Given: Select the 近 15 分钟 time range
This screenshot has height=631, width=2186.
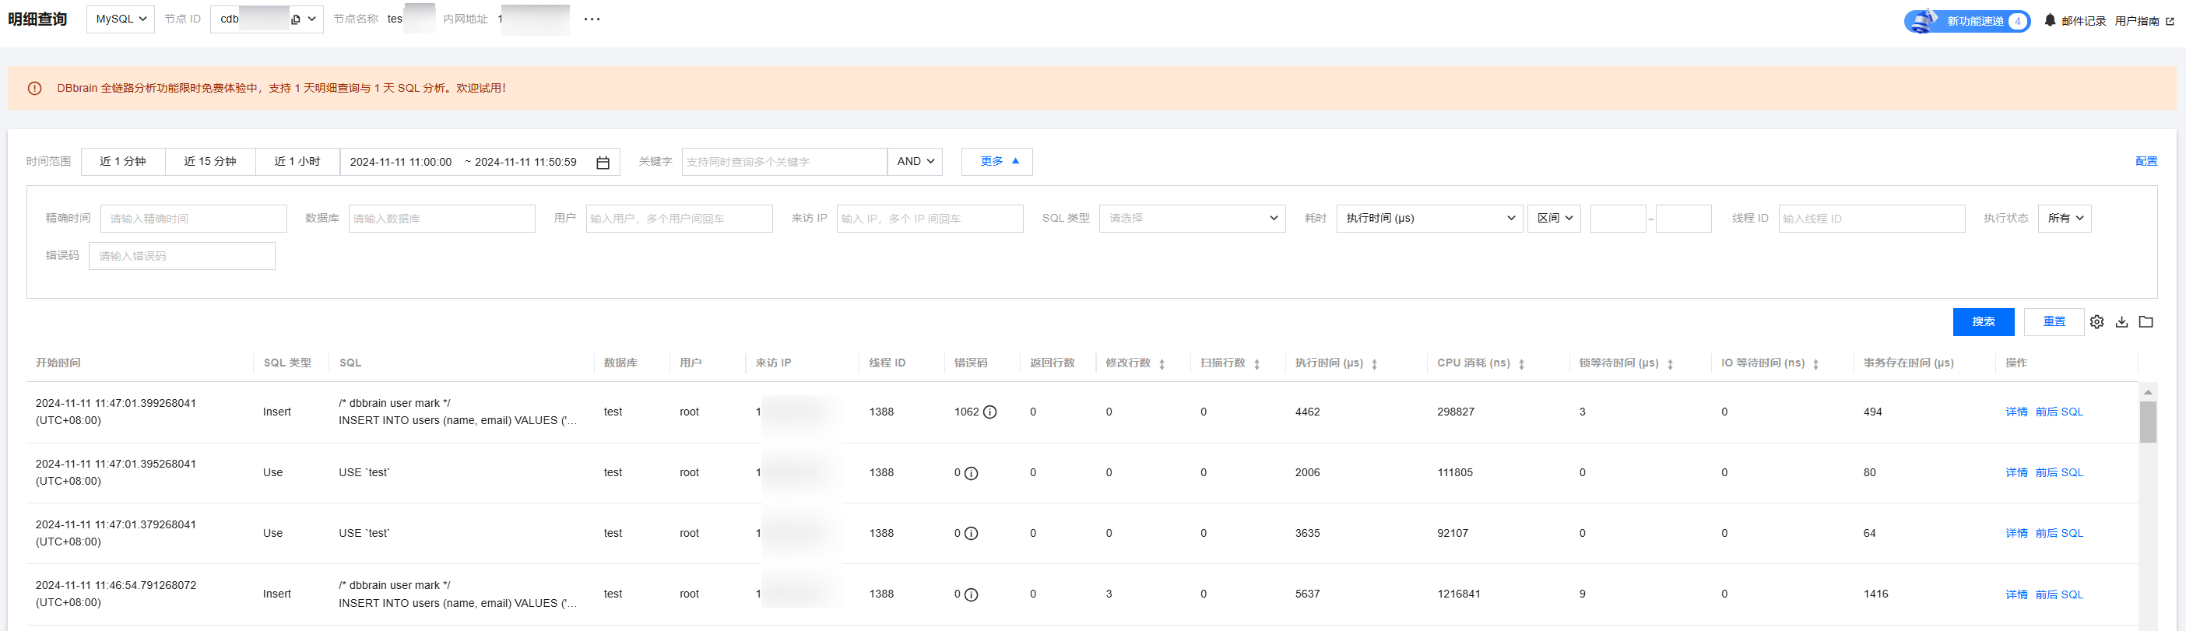Looking at the screenshot, I should click(x=209, y=162).
